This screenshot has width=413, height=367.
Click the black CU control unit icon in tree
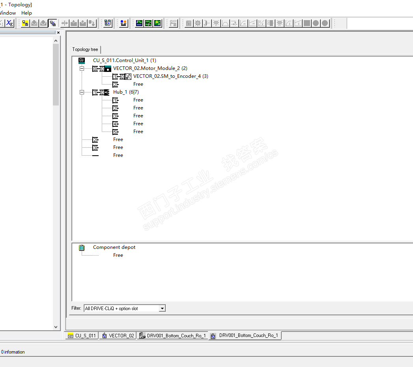82,60
